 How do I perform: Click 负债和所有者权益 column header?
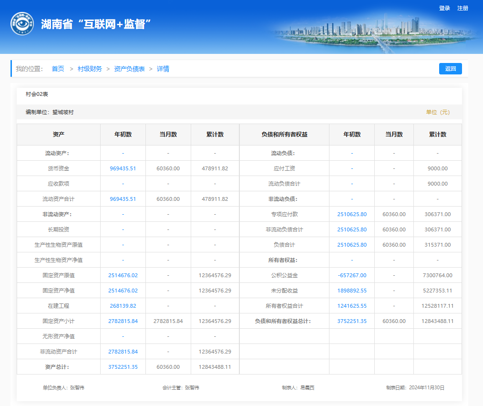pos(284,135)
